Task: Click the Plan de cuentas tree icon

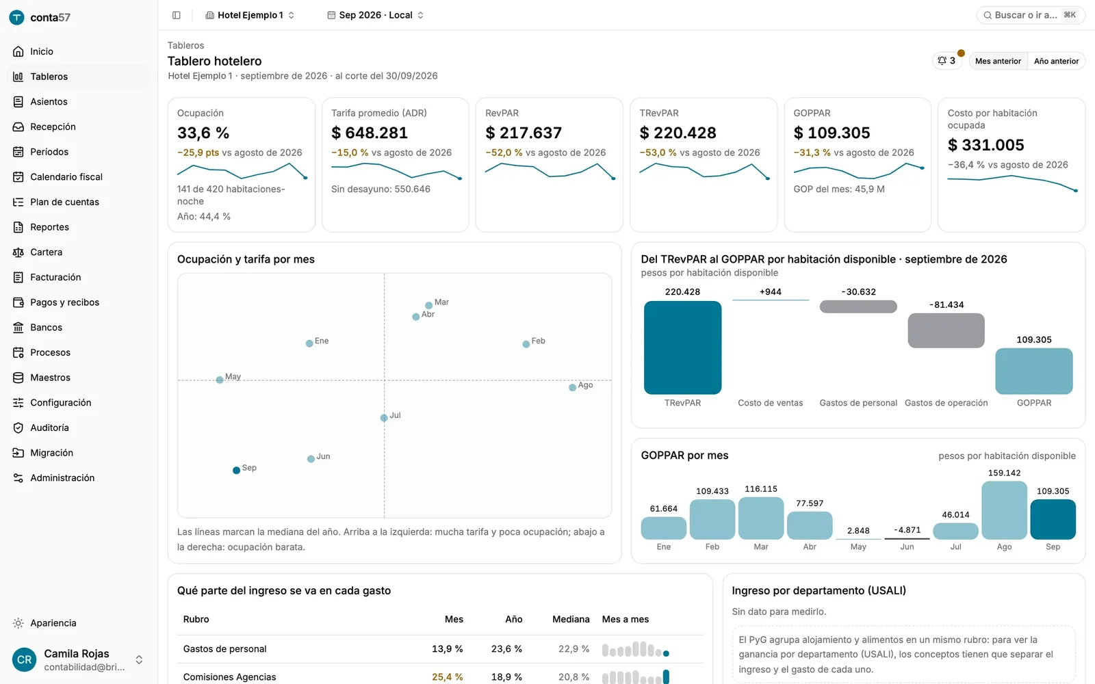Action: (18, 202)
